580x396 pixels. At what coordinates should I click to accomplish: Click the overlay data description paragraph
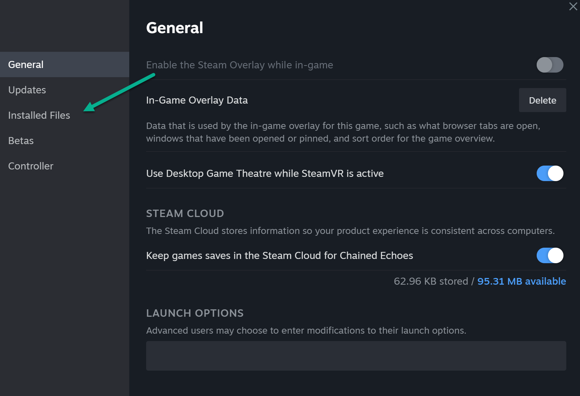[x=343, y=132]
